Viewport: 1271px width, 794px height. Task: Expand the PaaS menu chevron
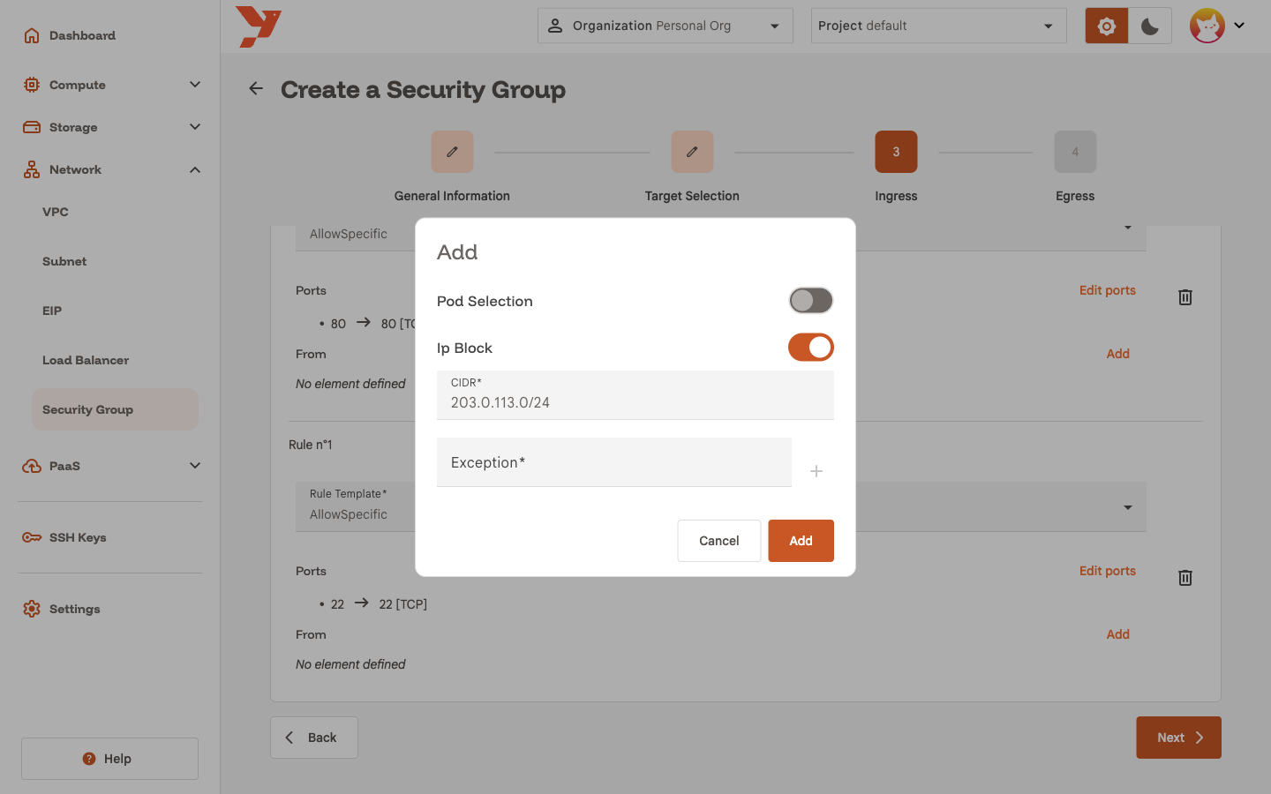195,466
